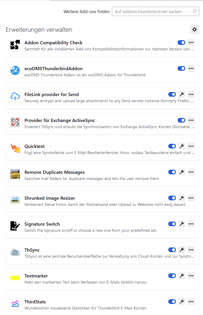Focus the addons.thunderbird.net search field
Viewport: 203px width, 315px height.
point(152,12)
